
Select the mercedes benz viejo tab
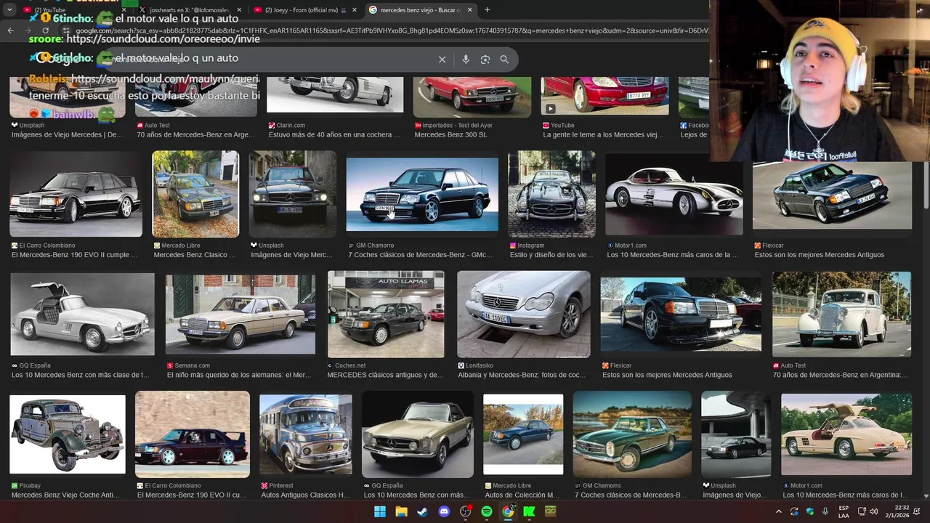point(421,10)
